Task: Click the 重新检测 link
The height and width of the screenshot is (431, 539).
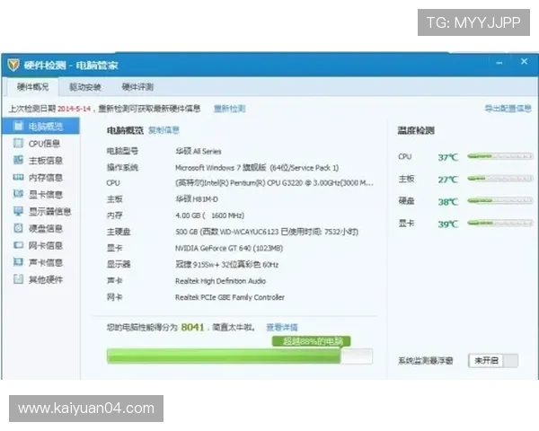Action: 229,109
